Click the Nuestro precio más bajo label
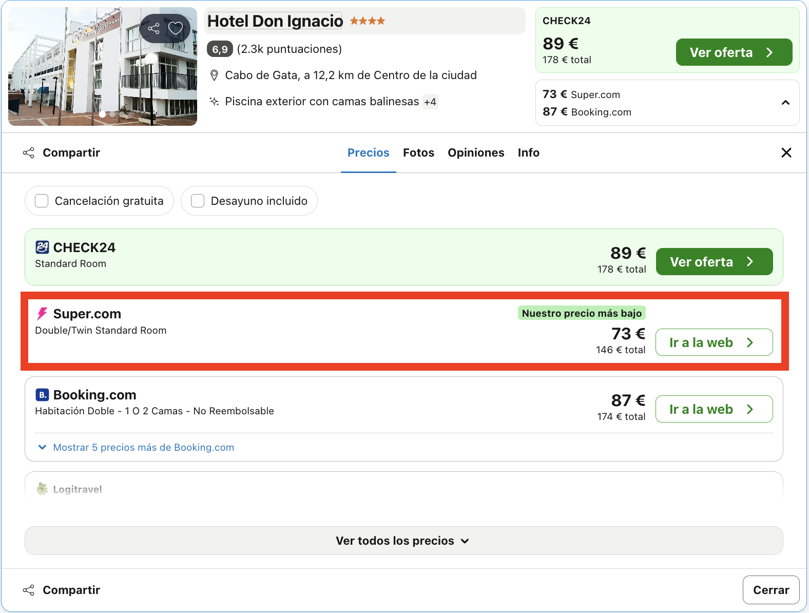Image resolution: width=809 pixels, height=613 pixels. [582, 313]
